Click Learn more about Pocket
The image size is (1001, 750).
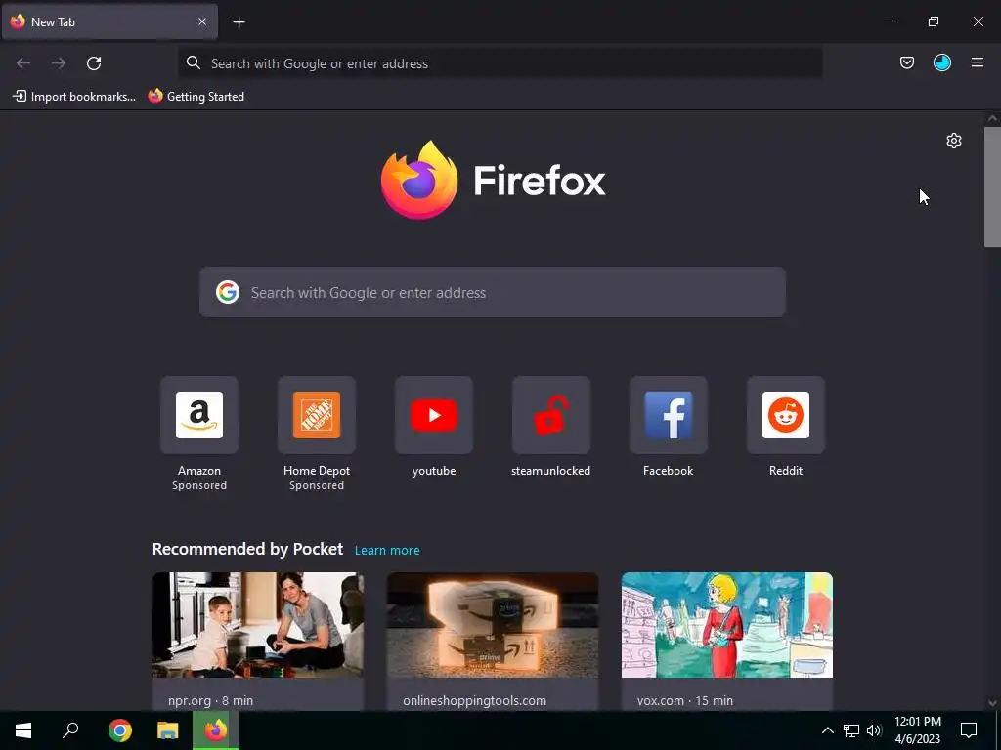click(x=387, y=550)
